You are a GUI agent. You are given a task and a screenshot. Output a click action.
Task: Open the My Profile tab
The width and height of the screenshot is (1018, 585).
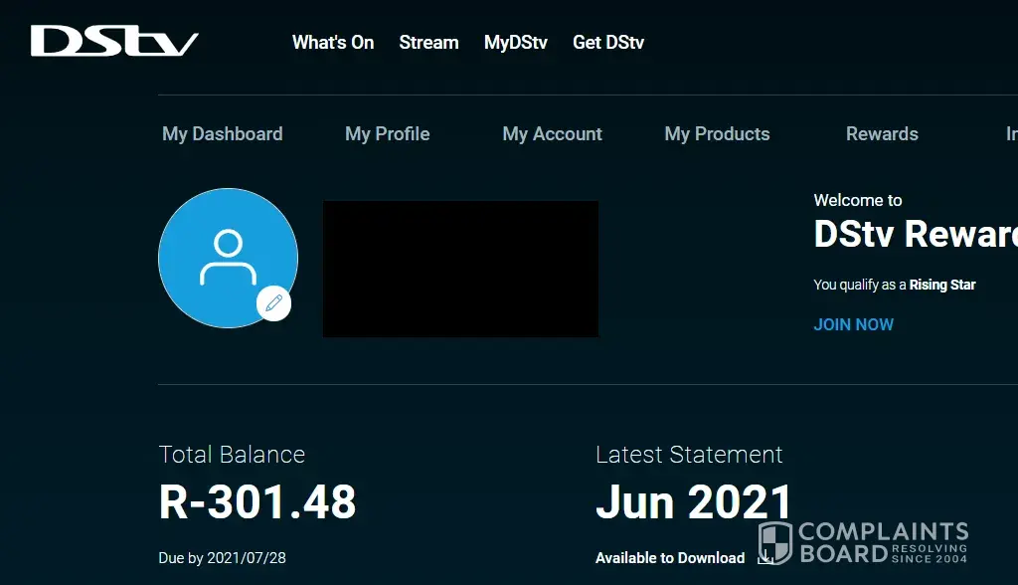(x=388, y=134)
